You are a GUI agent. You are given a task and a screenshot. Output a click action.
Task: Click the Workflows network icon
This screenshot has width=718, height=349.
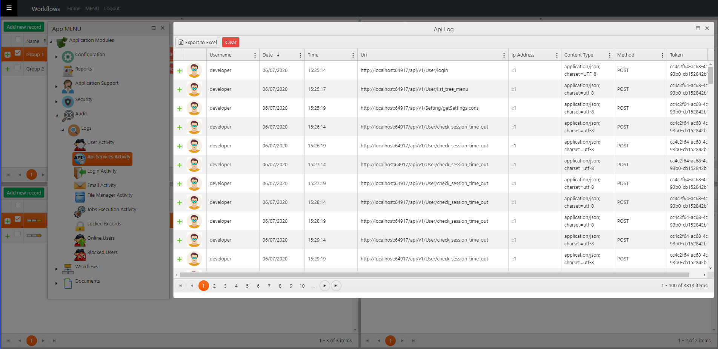pyautogui.click(x=68, y=269)
